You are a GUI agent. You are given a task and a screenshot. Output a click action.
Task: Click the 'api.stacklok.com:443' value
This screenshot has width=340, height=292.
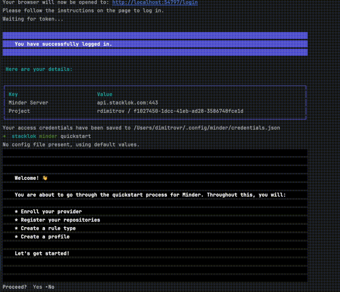click(x=127, y=102)
